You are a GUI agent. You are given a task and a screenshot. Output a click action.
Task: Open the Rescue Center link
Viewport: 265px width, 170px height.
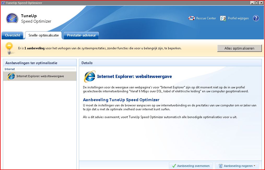pyautogui.click(x=206, y=18)
